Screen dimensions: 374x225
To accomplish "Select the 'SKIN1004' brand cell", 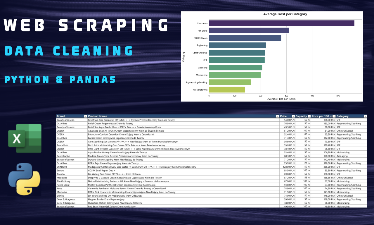I will tap(72, 167).
